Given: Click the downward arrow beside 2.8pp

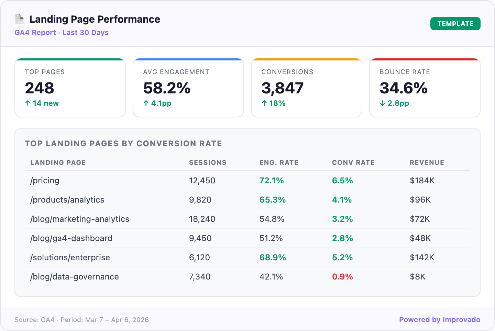Looking at the screenshot, I should 382,103.
